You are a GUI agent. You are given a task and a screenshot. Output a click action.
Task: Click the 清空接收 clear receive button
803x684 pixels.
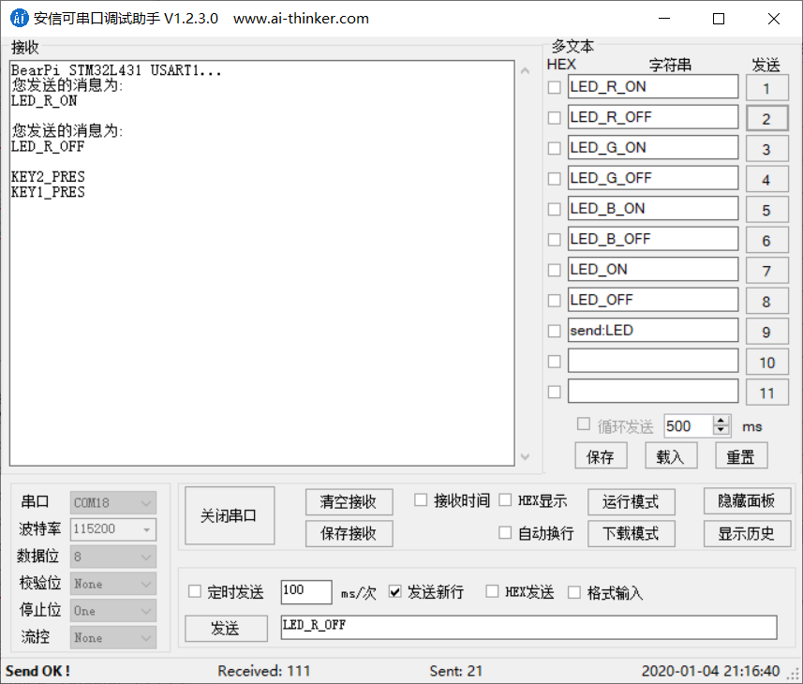point(349,501)
